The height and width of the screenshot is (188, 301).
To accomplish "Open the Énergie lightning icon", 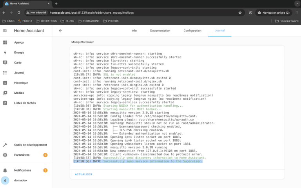I will click(5, 53).
